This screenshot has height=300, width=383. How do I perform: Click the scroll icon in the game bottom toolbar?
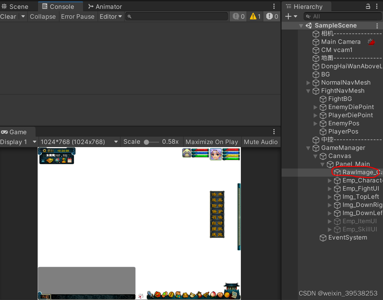[192, 295]
